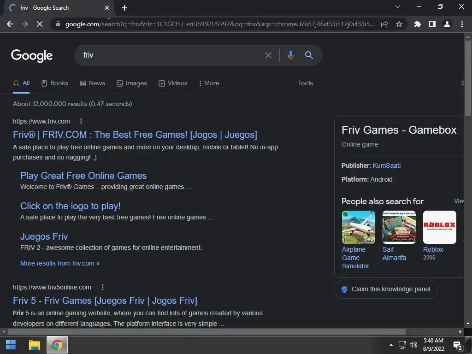Open the Extensions puzzle icon
Viewport: 472px width, 354px height.
coord(417,24)
